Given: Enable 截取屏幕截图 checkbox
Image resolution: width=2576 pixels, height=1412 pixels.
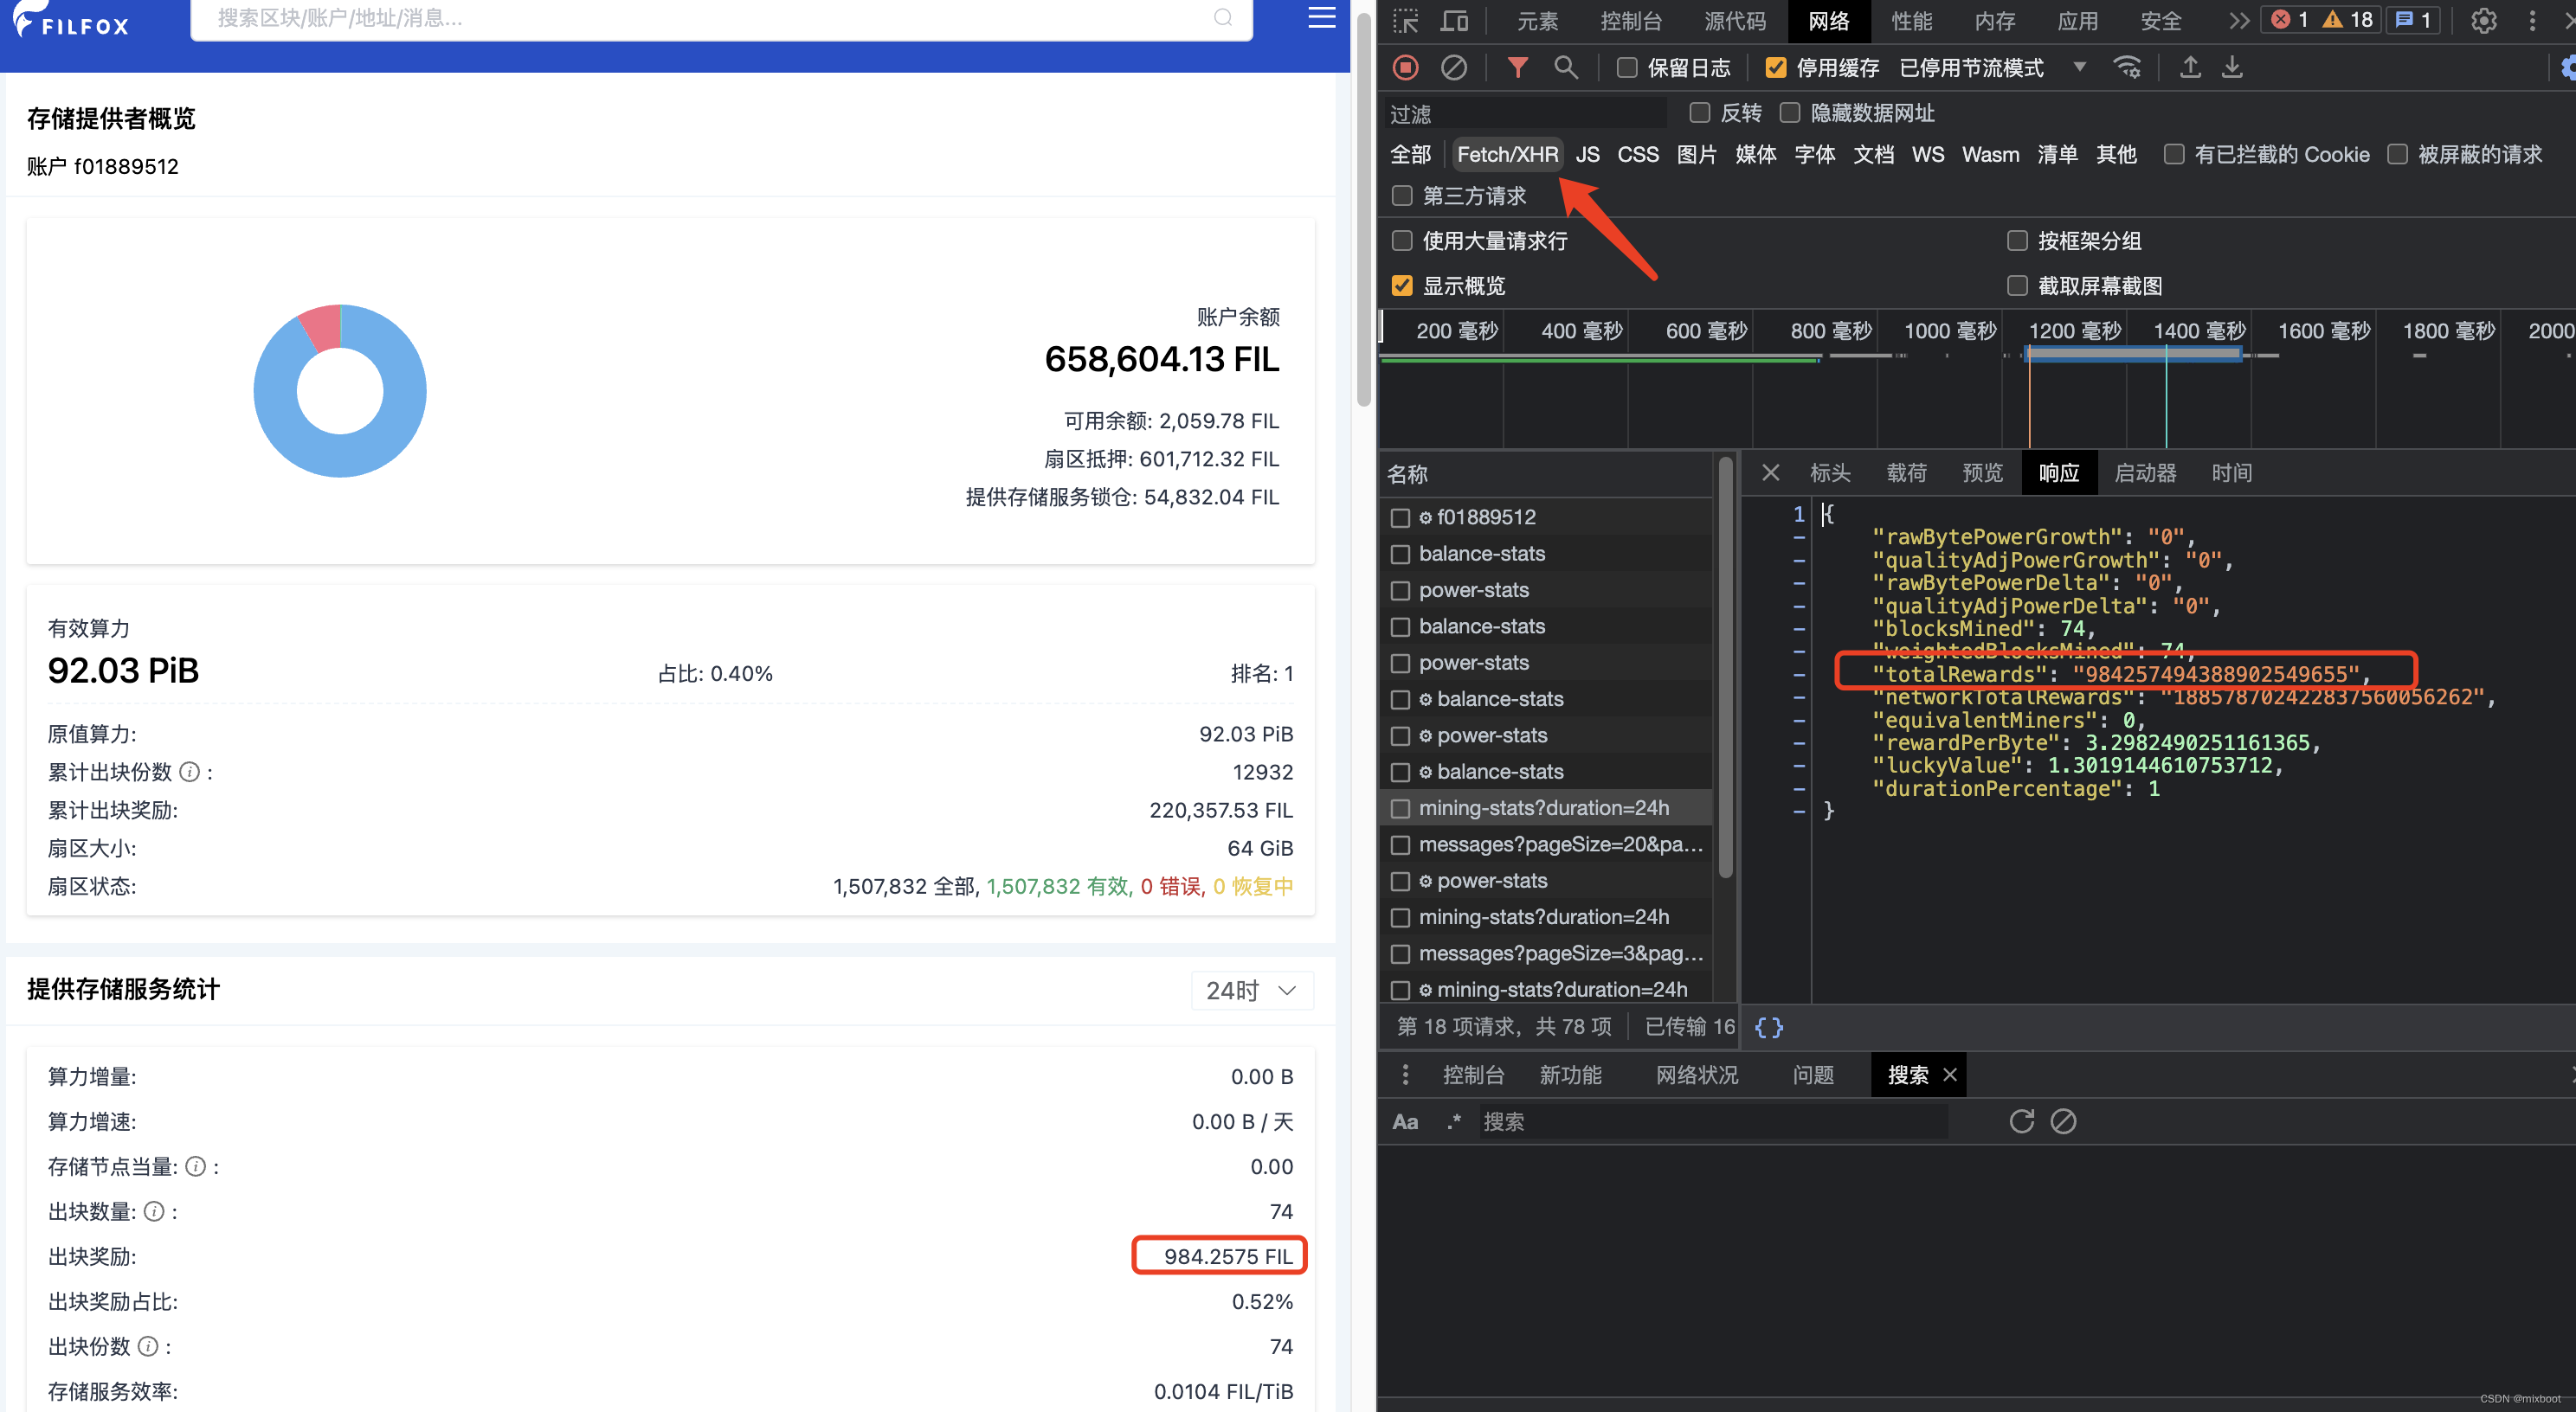Looking at the screenshot, I should 2017,286.
